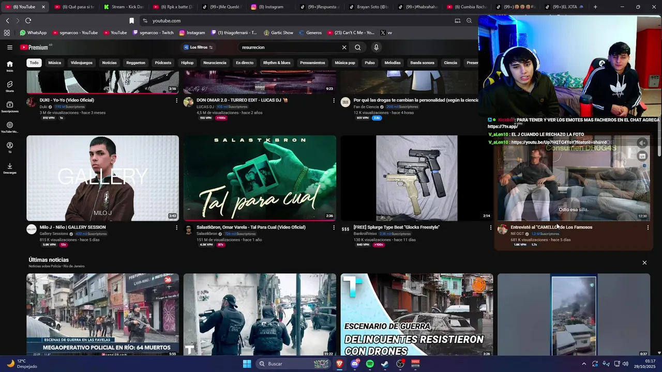Dismiss the Últimas noticias section
Screen dimensions: 662x372
(x=644, y=262)
